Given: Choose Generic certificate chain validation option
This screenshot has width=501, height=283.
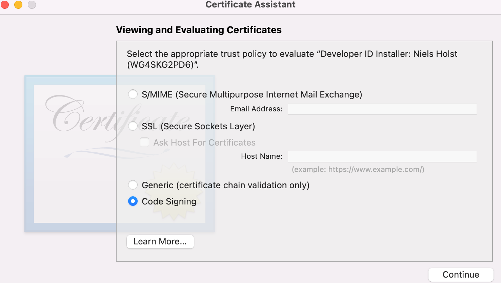Looking at the screenshot, I should (x=133, y=185).
